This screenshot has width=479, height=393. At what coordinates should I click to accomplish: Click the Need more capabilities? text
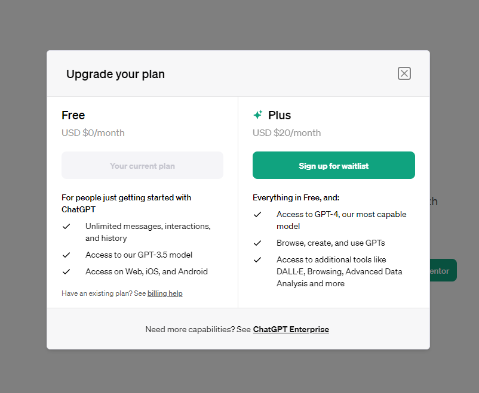(198, 329)
